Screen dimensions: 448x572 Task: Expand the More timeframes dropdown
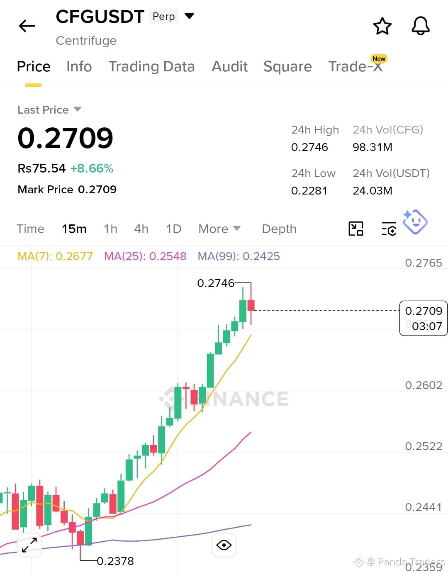click(x=219, y=229)
